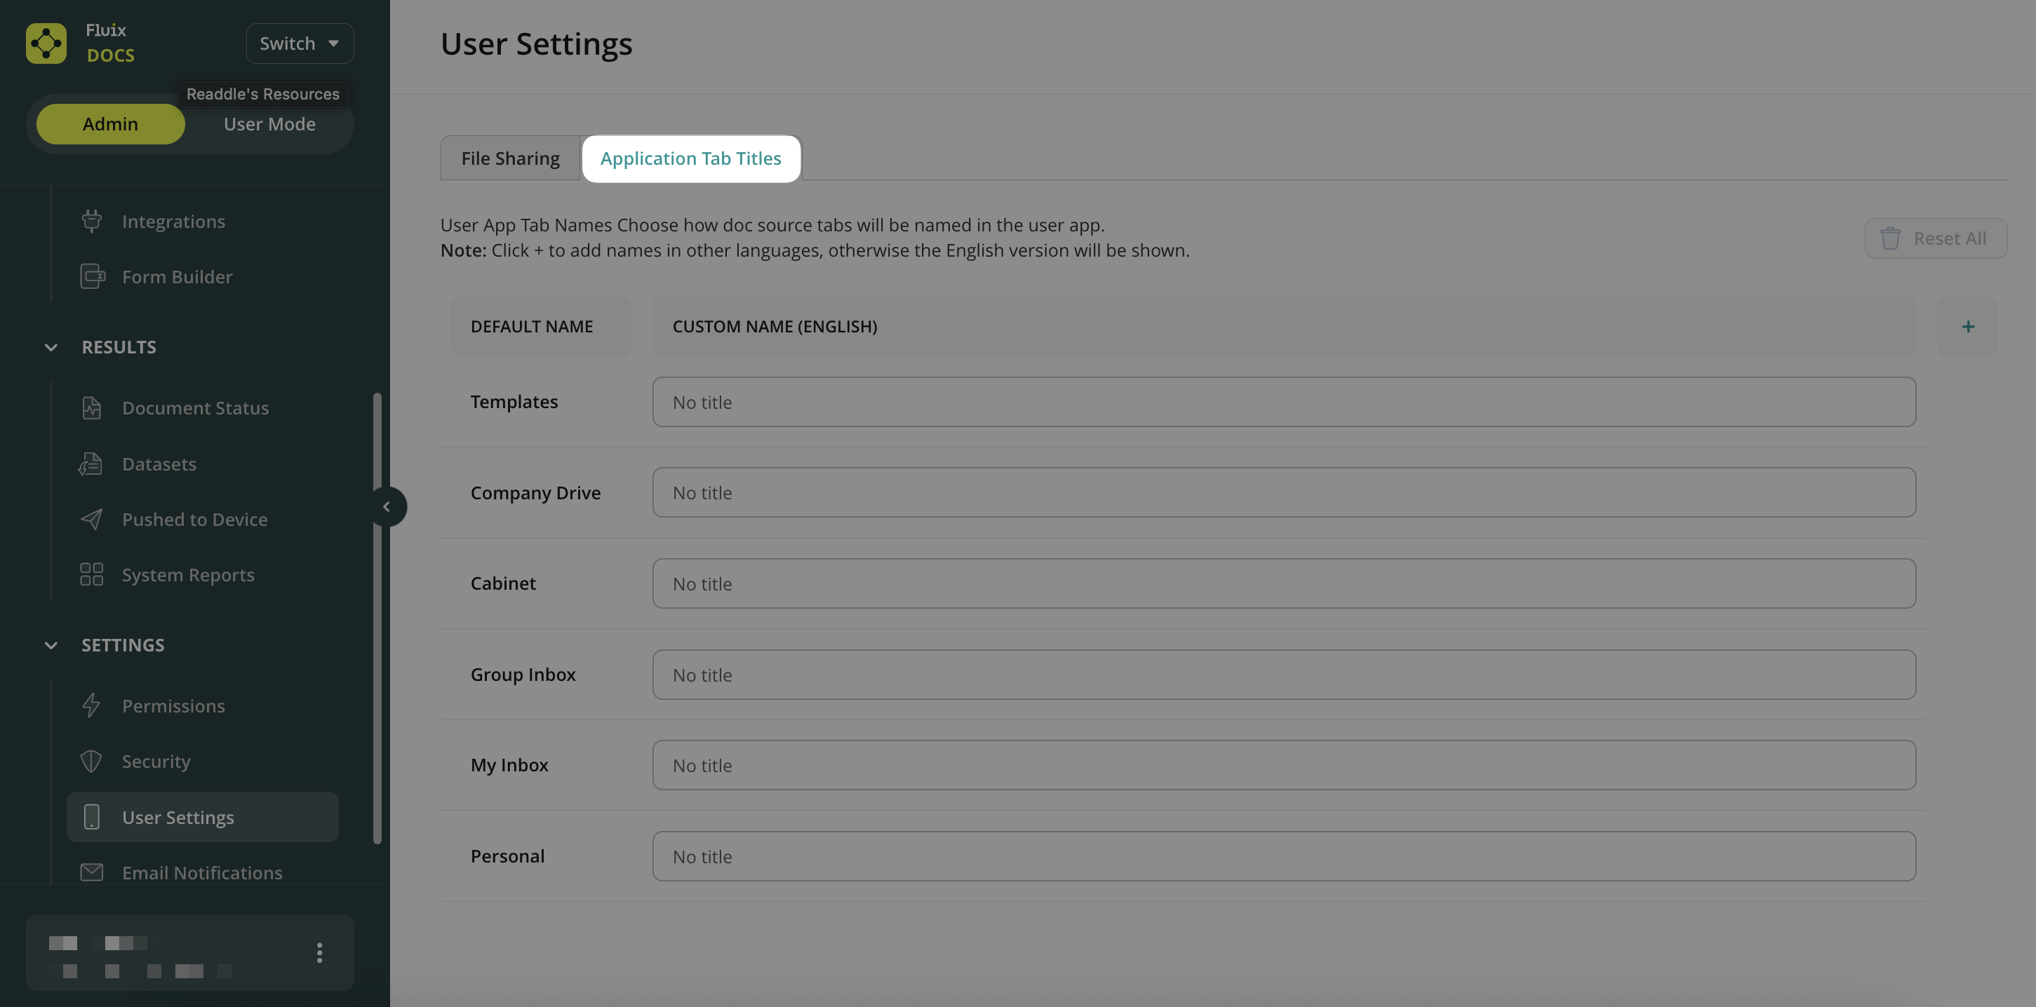This screenshot has width=2036, height=1007.
Task: Click the Fluix Docs logo icon
Action: click(x=46, y=43)
